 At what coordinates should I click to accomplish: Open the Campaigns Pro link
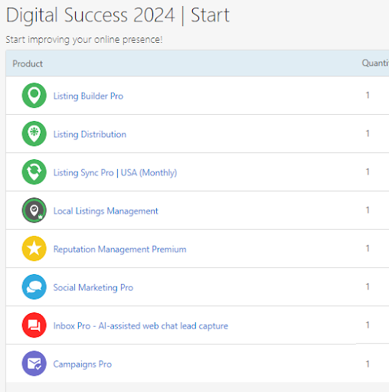(83, 364)
